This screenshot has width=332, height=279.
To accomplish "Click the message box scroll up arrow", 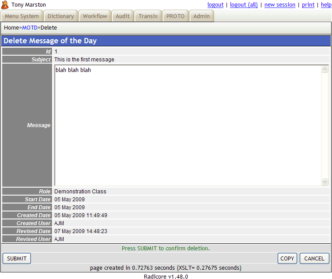I will 325,69.
